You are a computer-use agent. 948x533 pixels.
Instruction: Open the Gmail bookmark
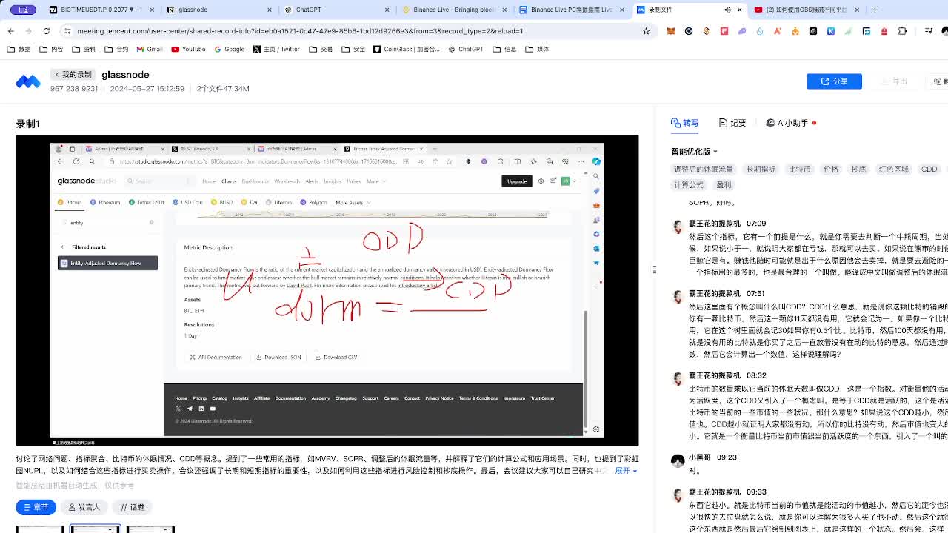point(149,49)
